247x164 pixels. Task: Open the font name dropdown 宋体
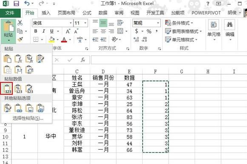pyautogui.click(x=71, y=23)
